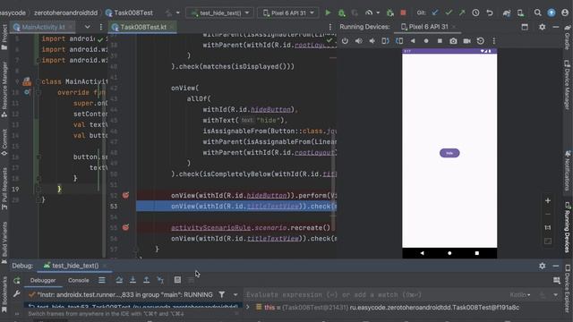Open Git history clock icon
Viewport: 573px width, 322px height.
coord(475,13)
